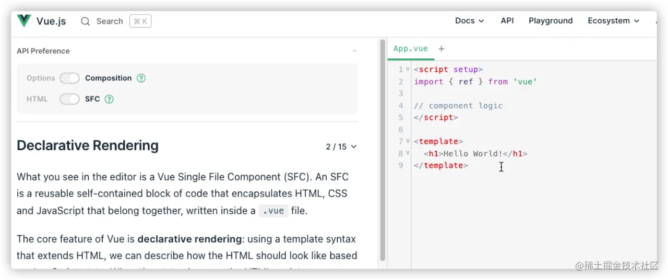Viewport: 668px width, 280px height.
Task: Fold the template block on line 7
Action: [x=408, y=141]
